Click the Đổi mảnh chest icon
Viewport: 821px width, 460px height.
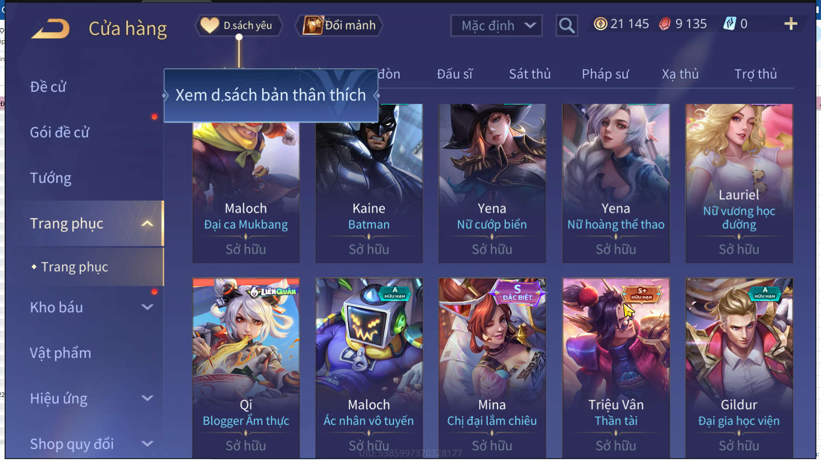click(313, 25)
